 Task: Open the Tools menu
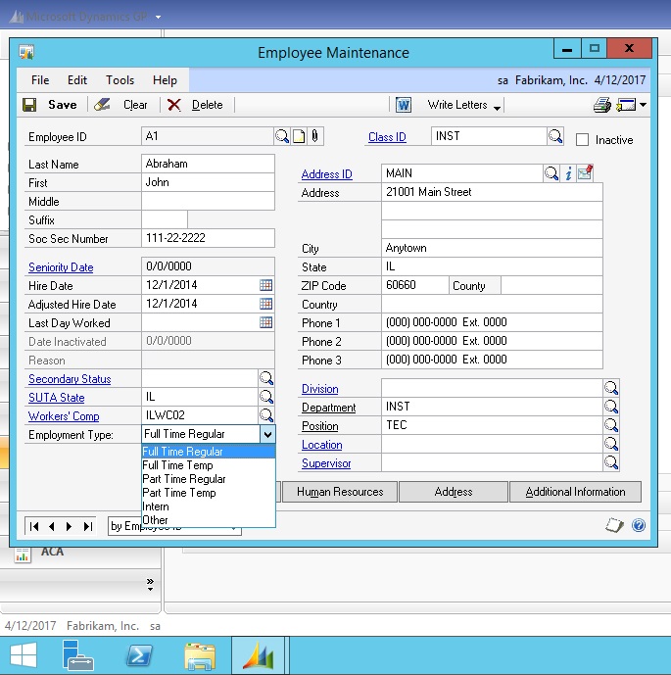click(x=120, y=80)
